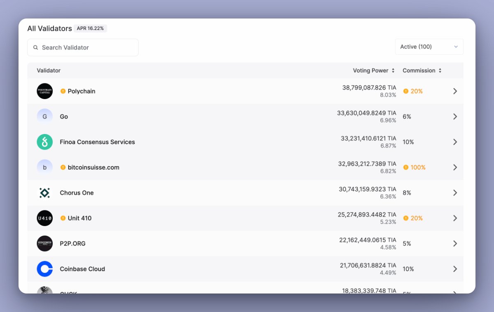494x312 pixels.
Task: Open Chorus One validator name
Action: (x=77, y=193)
